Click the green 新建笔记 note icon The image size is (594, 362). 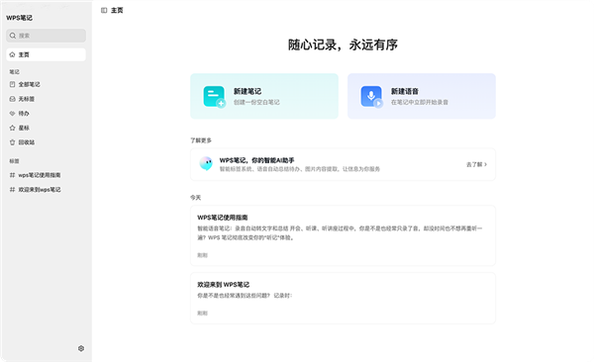tap(215, 97)
